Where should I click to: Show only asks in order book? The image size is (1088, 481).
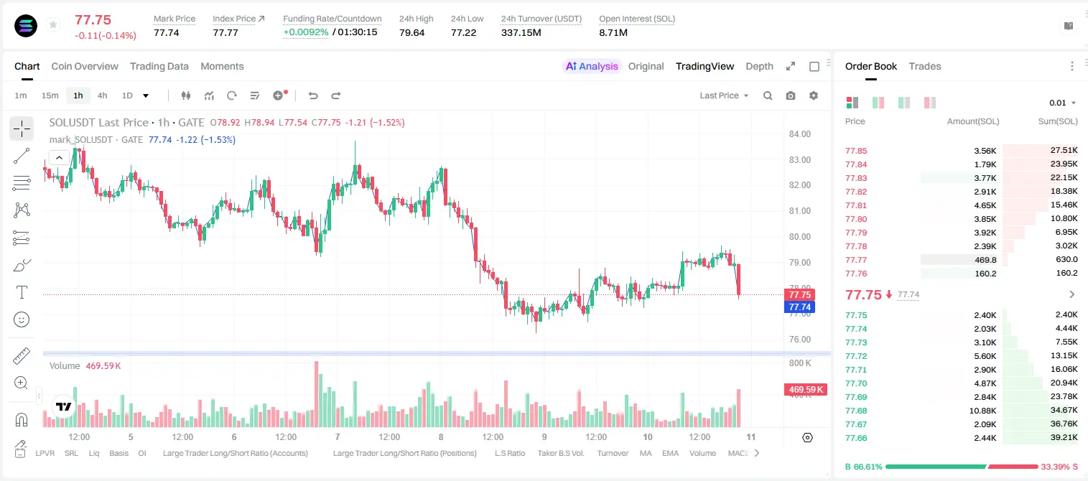click(x=930, y=103)
